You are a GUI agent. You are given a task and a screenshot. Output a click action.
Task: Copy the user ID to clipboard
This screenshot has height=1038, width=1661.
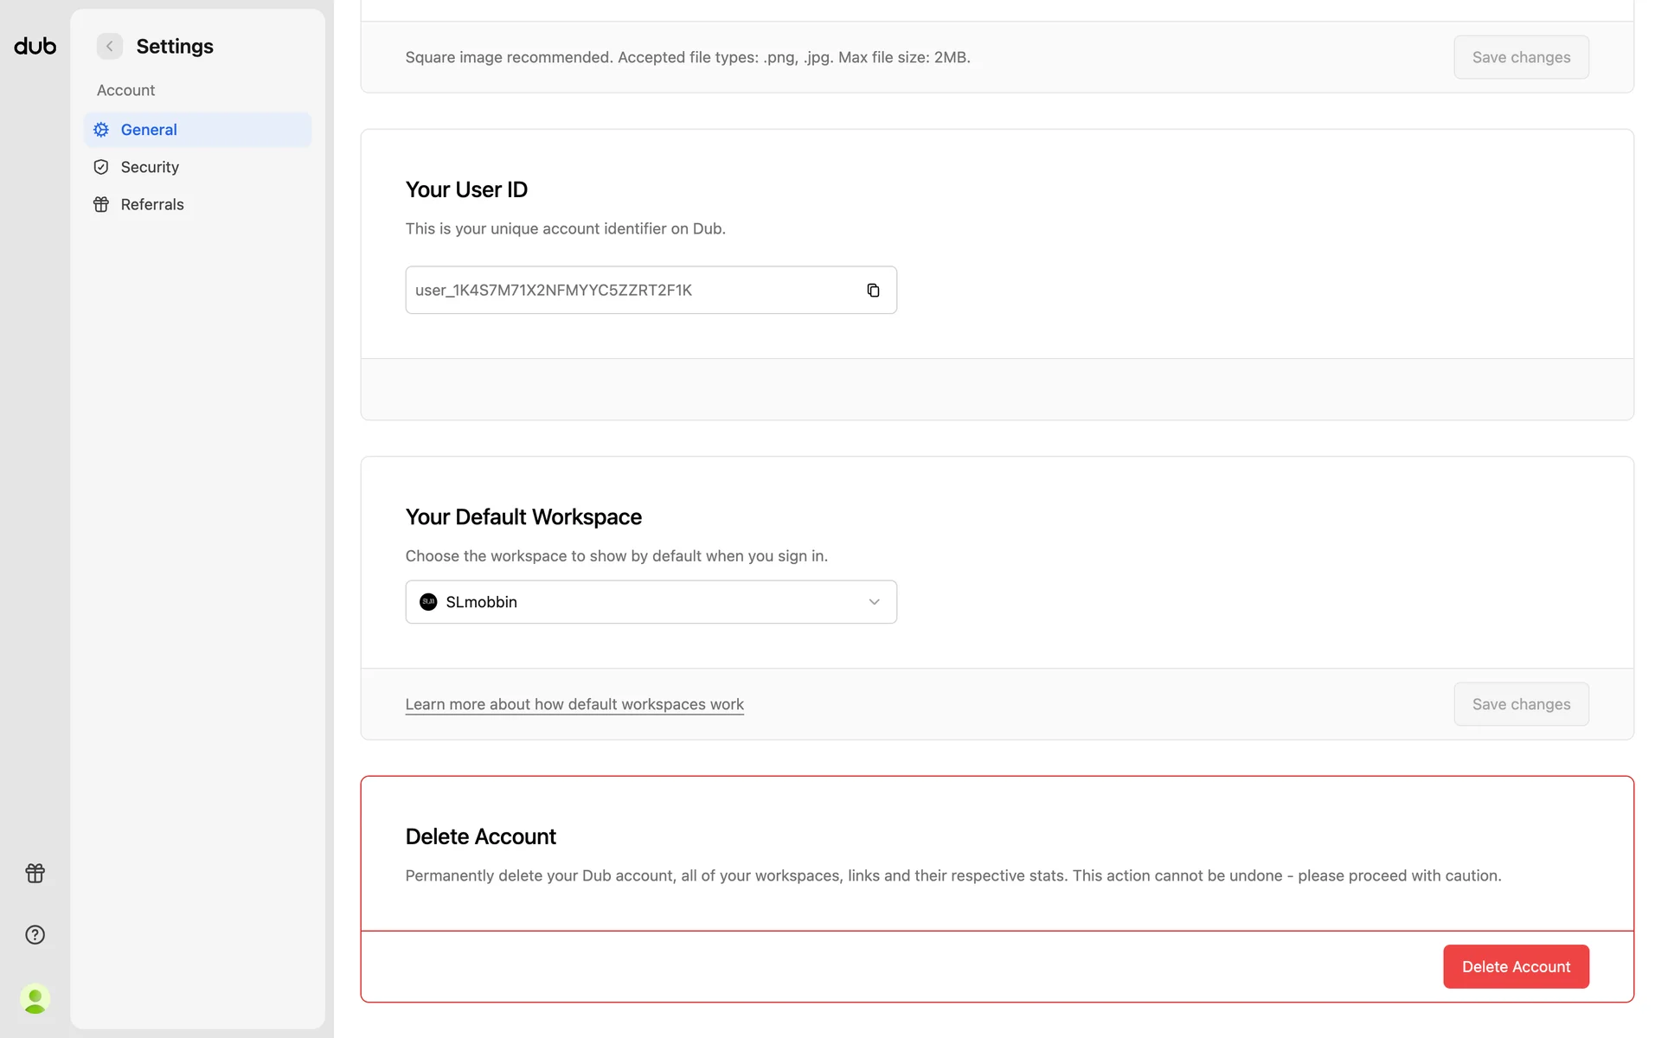pyautogui.click(x=873, y=290)
